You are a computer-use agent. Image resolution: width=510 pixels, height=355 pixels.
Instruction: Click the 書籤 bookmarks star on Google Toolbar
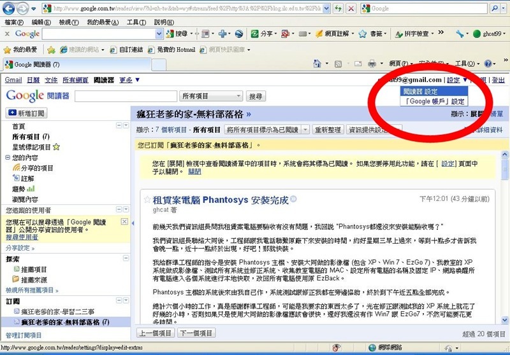point(362,34)
